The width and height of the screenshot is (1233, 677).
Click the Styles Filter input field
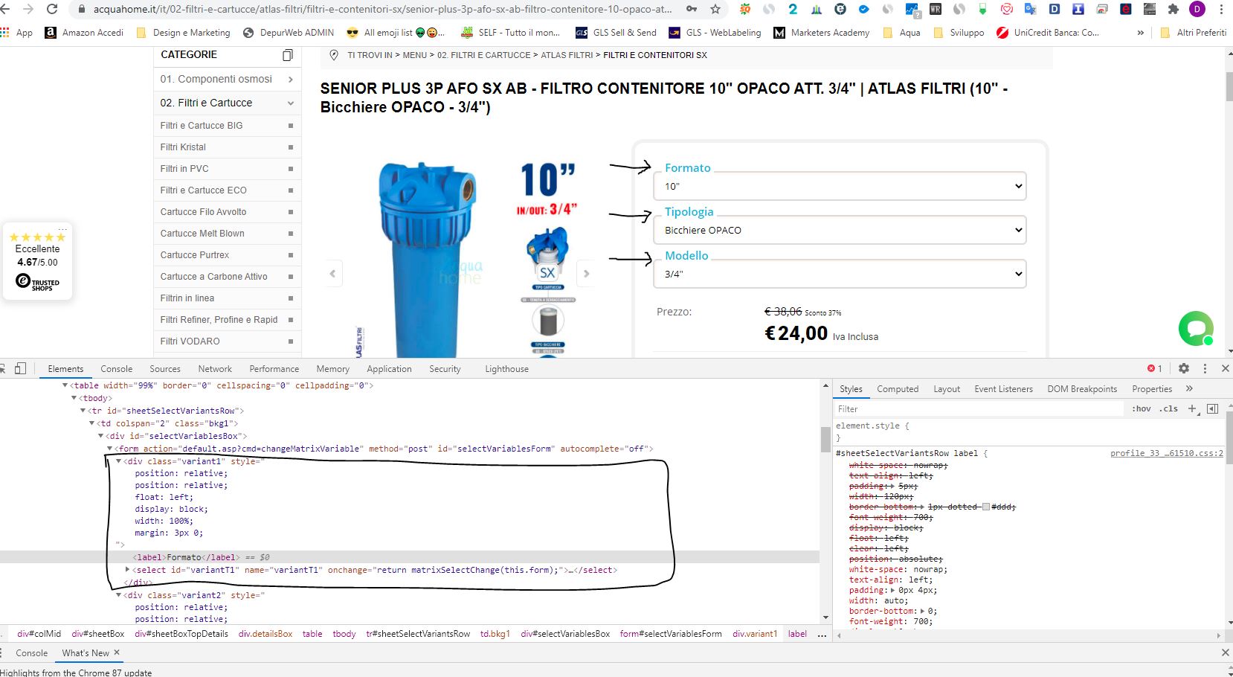click(979, 408)
